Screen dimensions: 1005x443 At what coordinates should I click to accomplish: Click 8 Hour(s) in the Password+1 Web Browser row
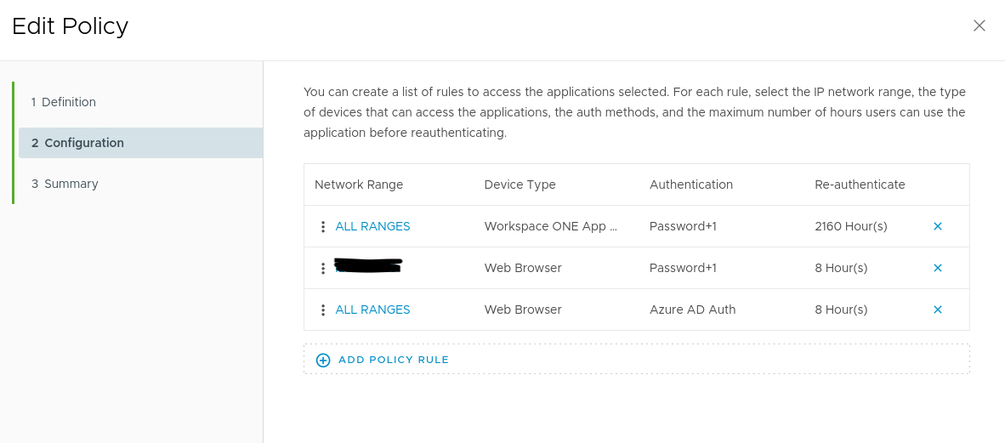point(841,268)
